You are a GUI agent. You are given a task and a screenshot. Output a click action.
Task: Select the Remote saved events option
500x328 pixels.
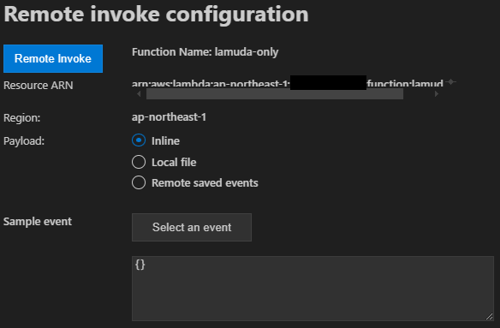(x=139, y=182)
